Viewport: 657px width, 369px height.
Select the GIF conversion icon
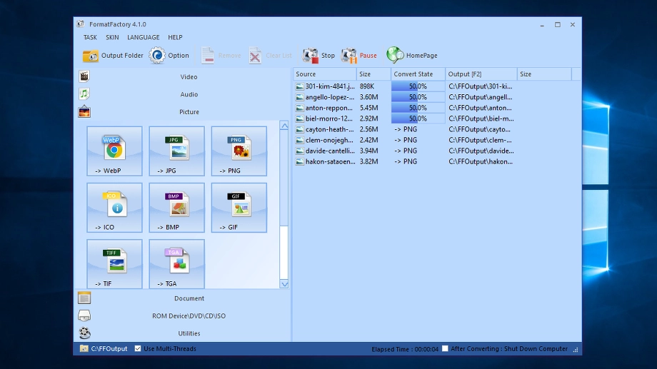[239, 207]
